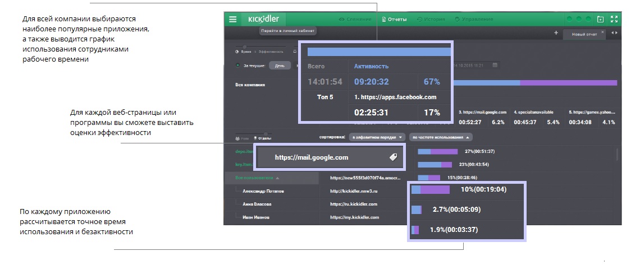640x265 pixels.
Task: Add a new report with plus icon
Action: click(x=556, y=33)
